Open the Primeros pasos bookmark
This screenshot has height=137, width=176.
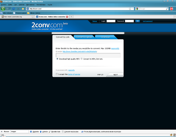click(x=20, y=13)
